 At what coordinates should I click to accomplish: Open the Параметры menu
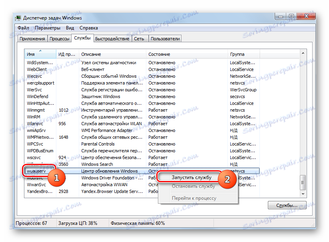pos(48,28)
